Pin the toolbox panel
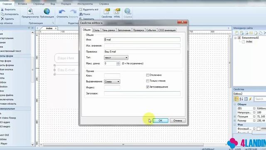The width and height of the screenshot is (266, 150). click(29, 28)
